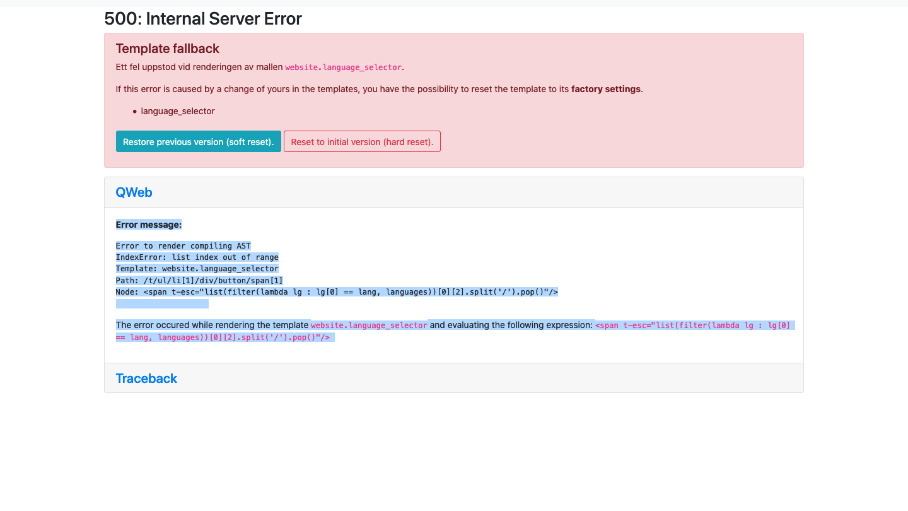Click the 'Template: website.language_selector' line
Viewport: 908px width, 511px height.
(197, 269)
